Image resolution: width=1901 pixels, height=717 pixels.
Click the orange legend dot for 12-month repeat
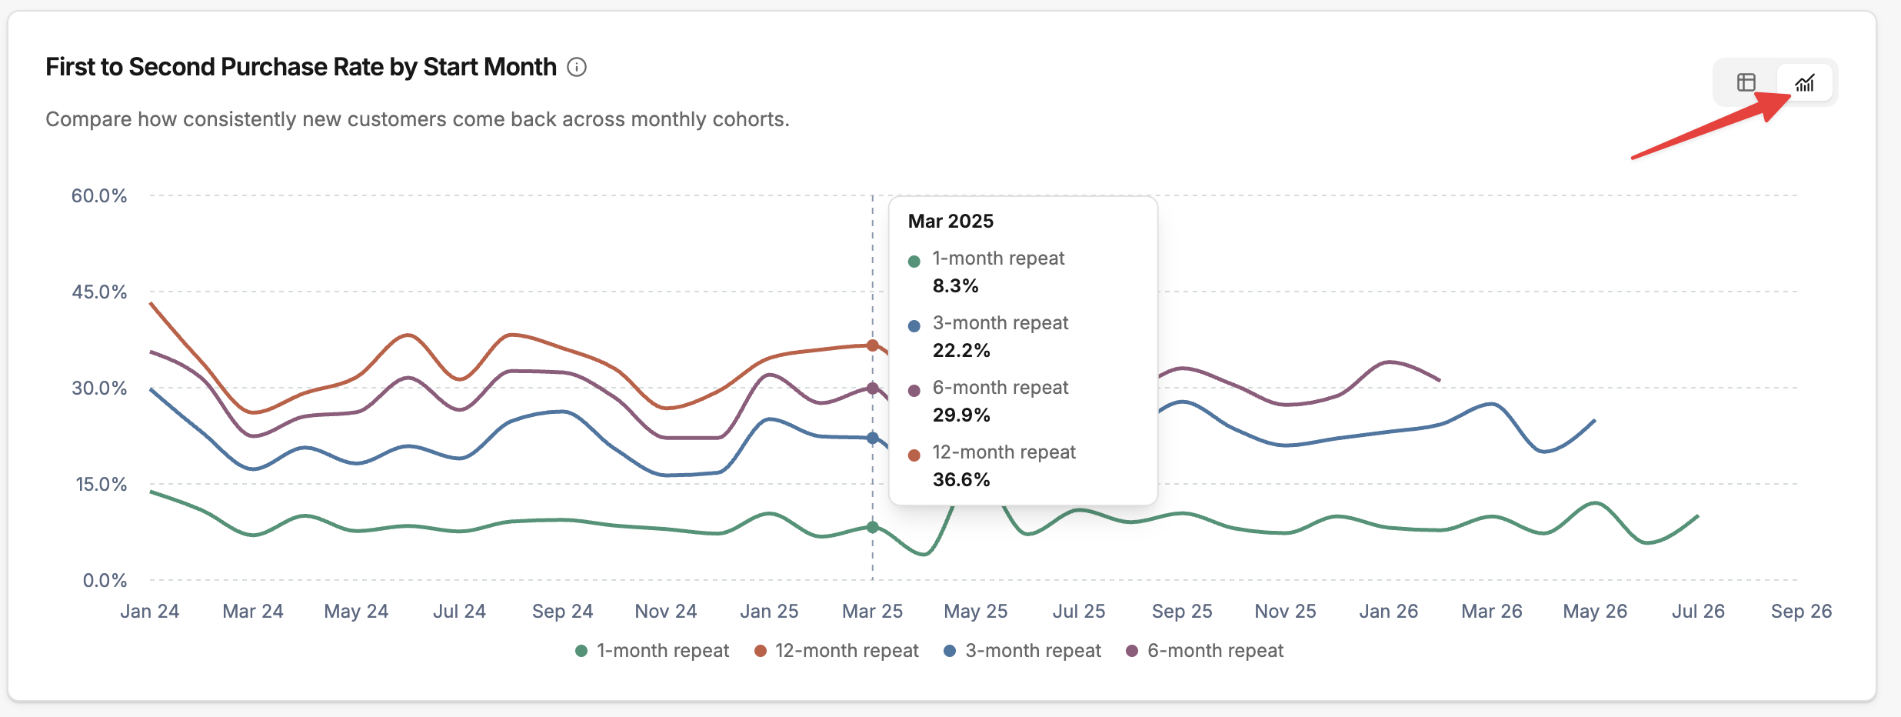(761, 652)
